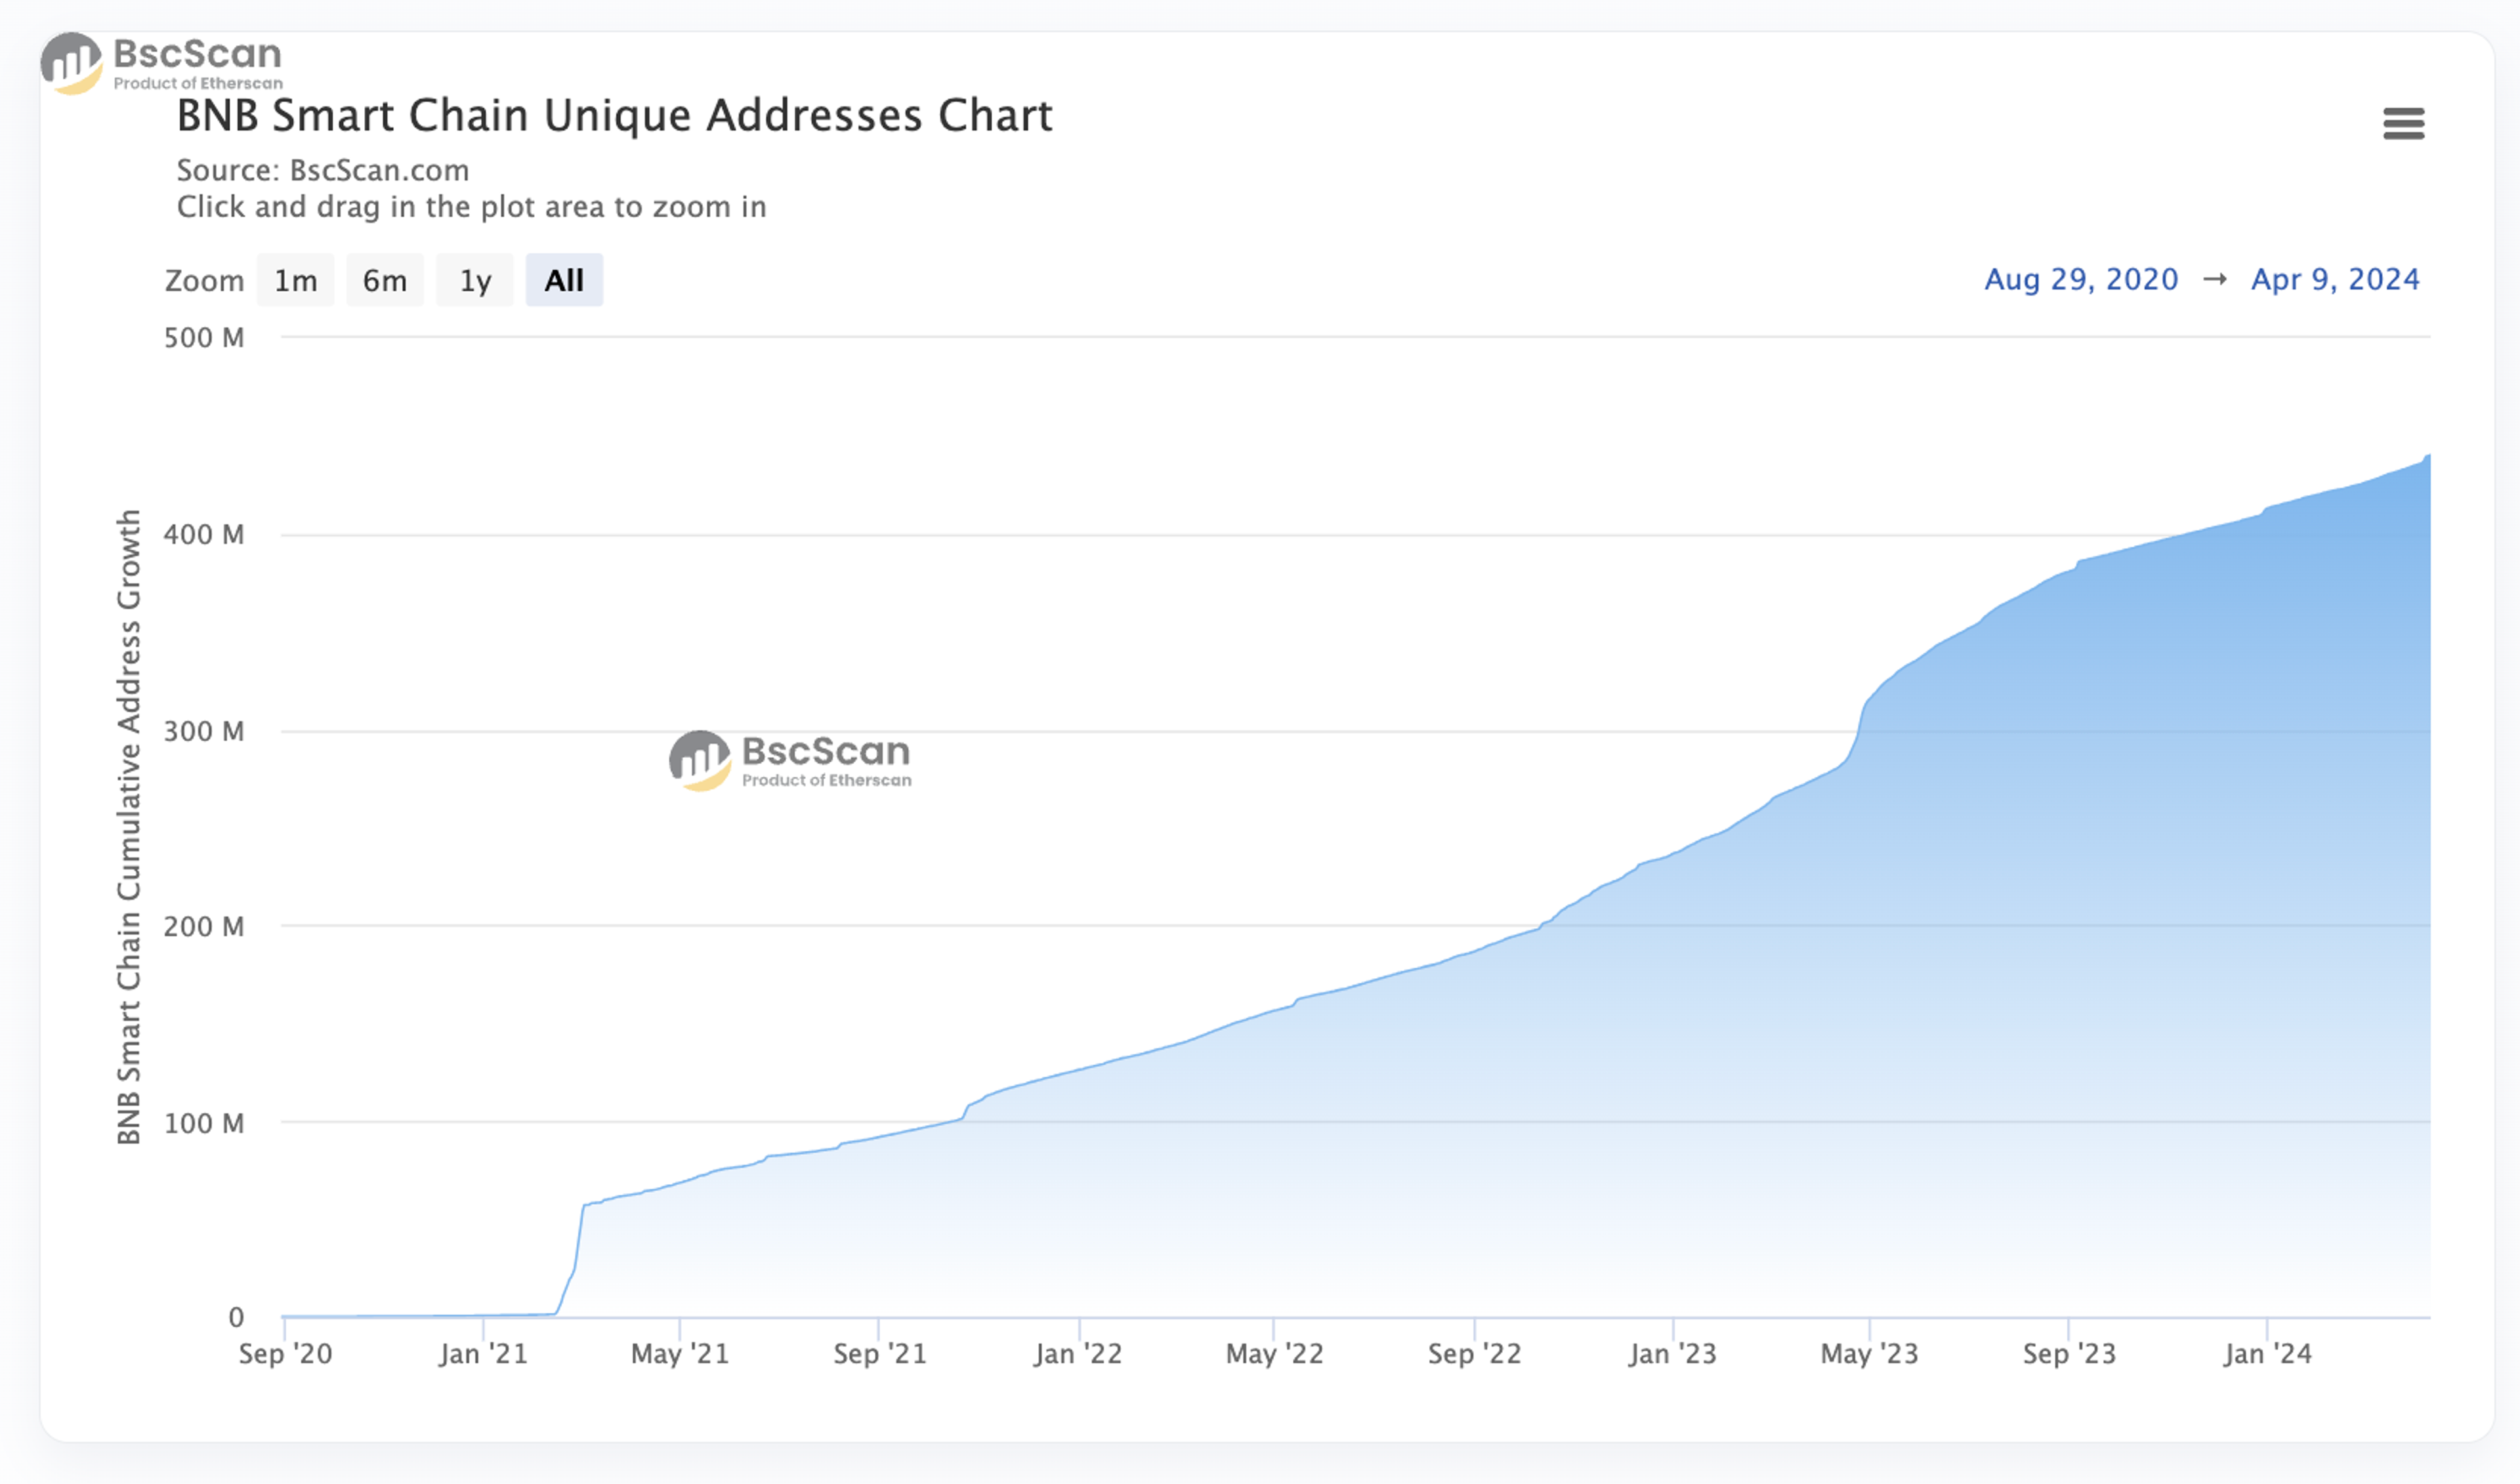The height and width of the screenshot is (1484, 2520).
Task: Click the 'Click and drag in the plot area' hint
Action: 471,207
